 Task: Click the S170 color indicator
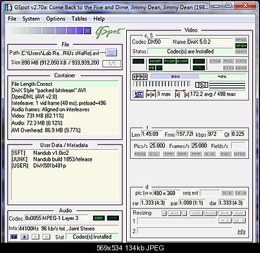(x=228, y=68)
